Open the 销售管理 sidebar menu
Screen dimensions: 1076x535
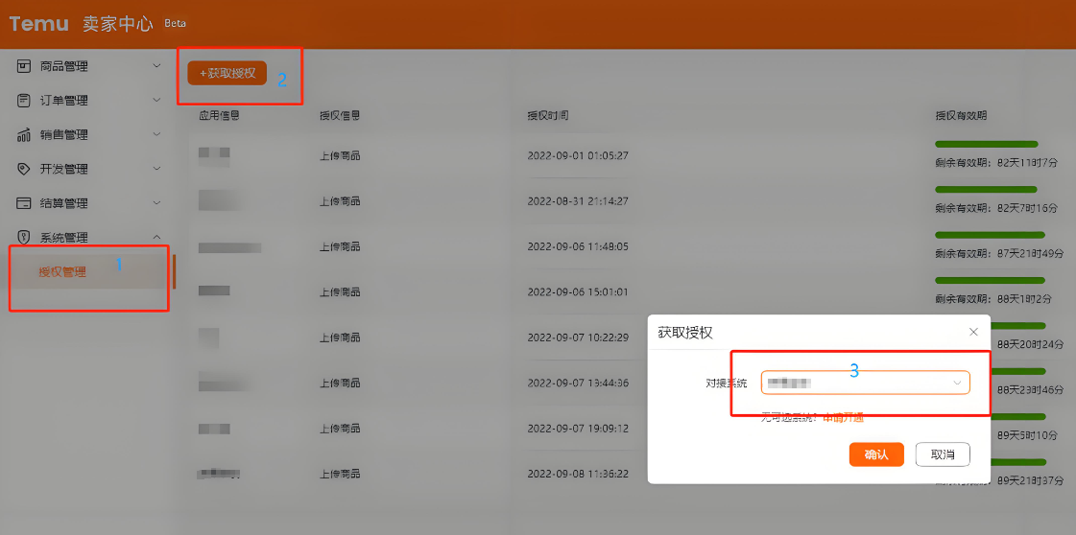pos(64,135)
